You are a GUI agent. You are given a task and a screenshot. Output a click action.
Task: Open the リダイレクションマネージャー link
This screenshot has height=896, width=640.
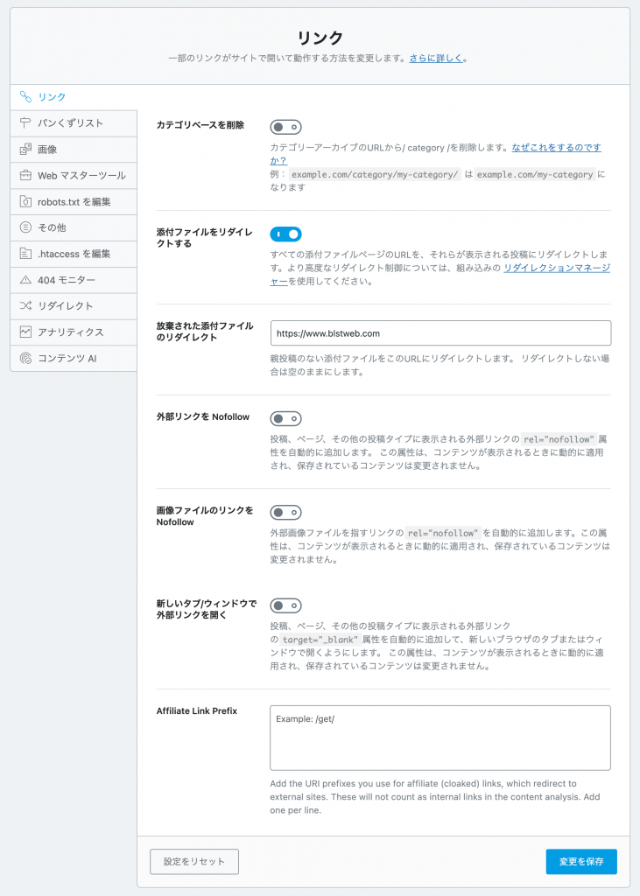pos(557,268)
